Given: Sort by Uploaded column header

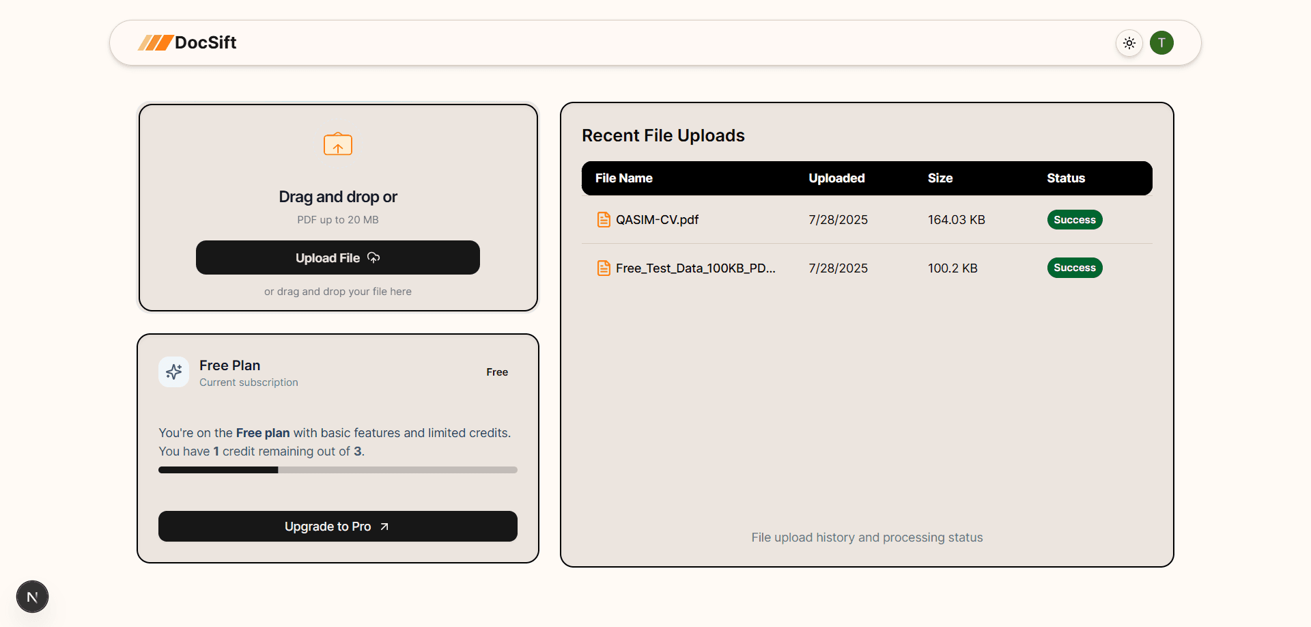Looking at the screenshot, I should (x=836, y=178).
